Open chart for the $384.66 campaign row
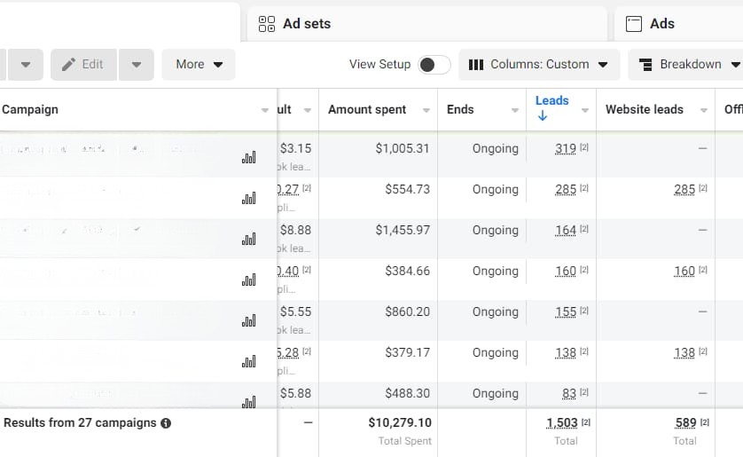 click(x=248, y=280)
